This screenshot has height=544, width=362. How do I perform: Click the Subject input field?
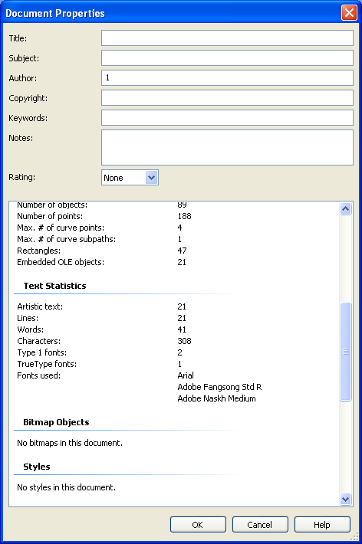227,58
